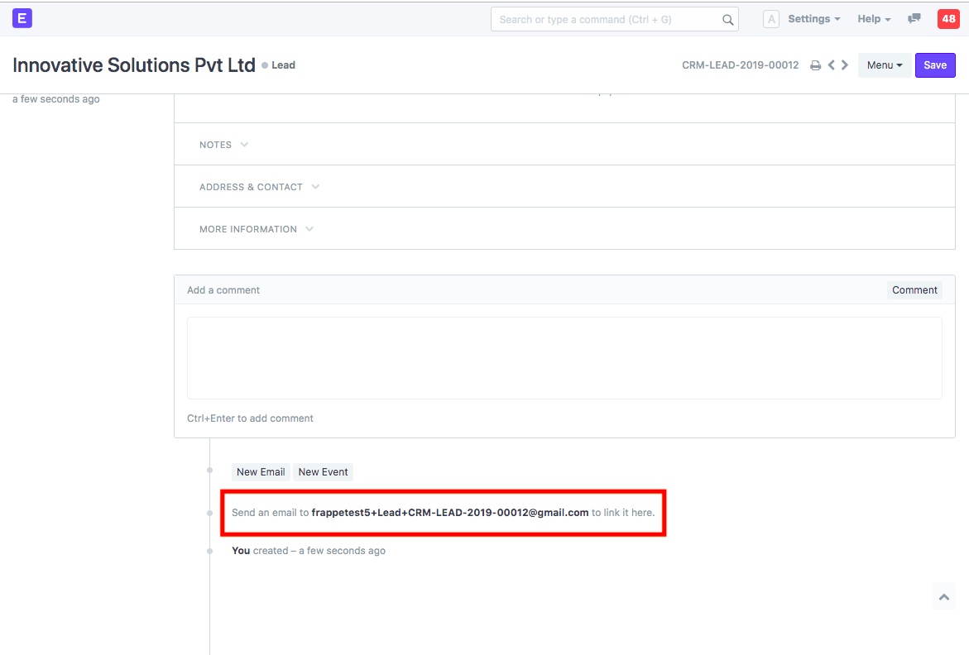
Task: Create a New Event from the timeline
Action: 323,471
